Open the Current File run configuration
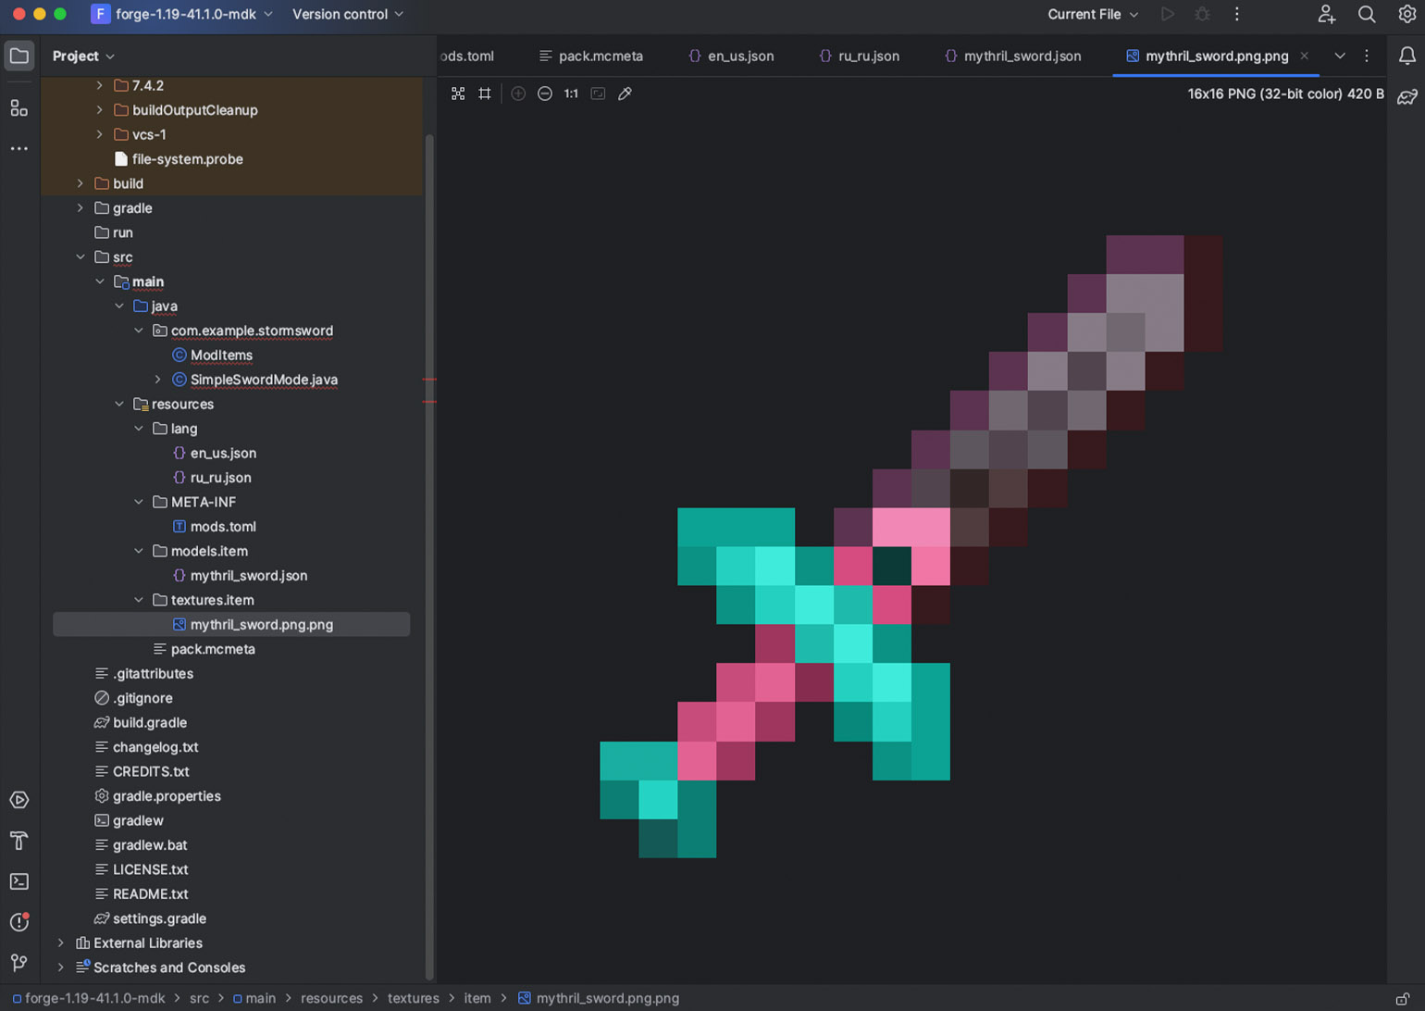The image size is (1425, 1011). point(1092,14)
